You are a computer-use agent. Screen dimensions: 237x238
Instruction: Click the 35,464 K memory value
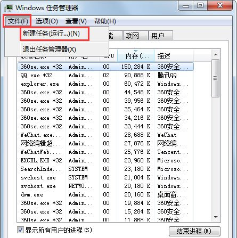(x=137, y=109)
